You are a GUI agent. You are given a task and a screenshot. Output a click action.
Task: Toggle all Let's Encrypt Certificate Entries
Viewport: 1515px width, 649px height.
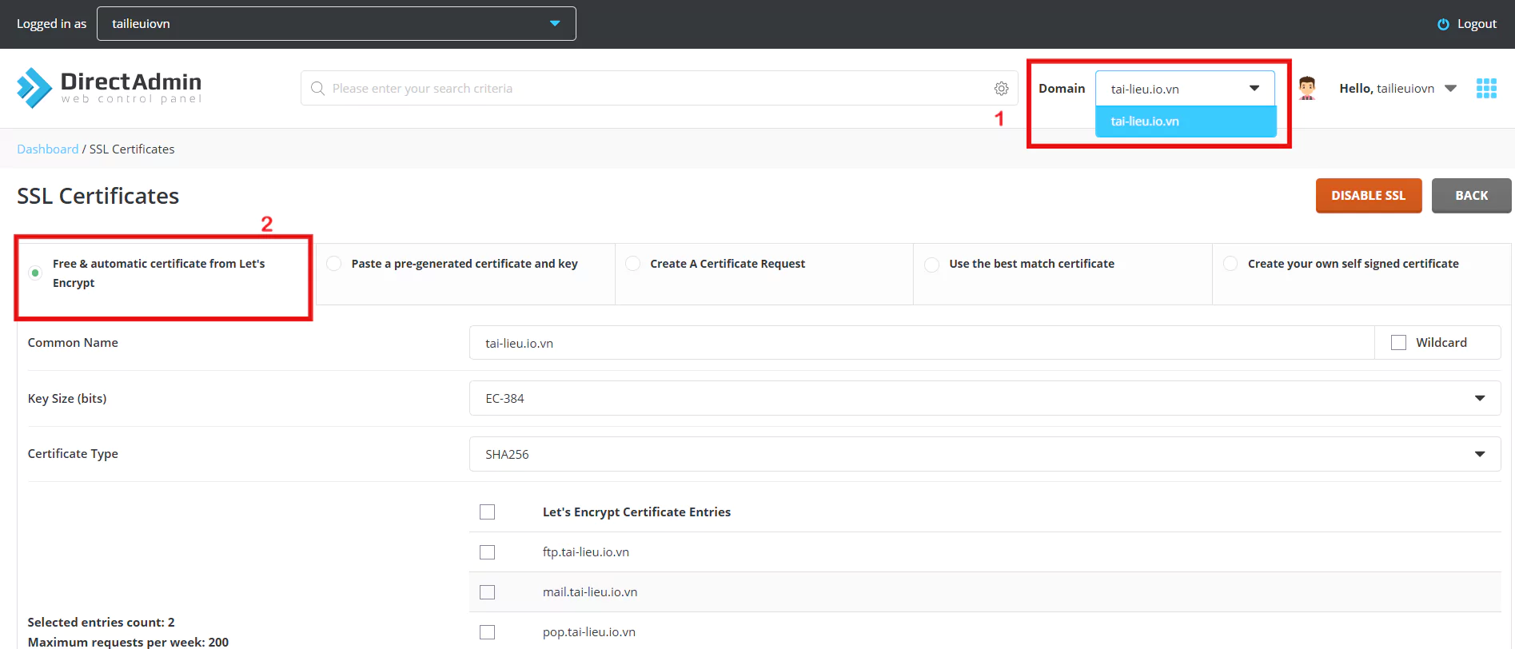487,512
